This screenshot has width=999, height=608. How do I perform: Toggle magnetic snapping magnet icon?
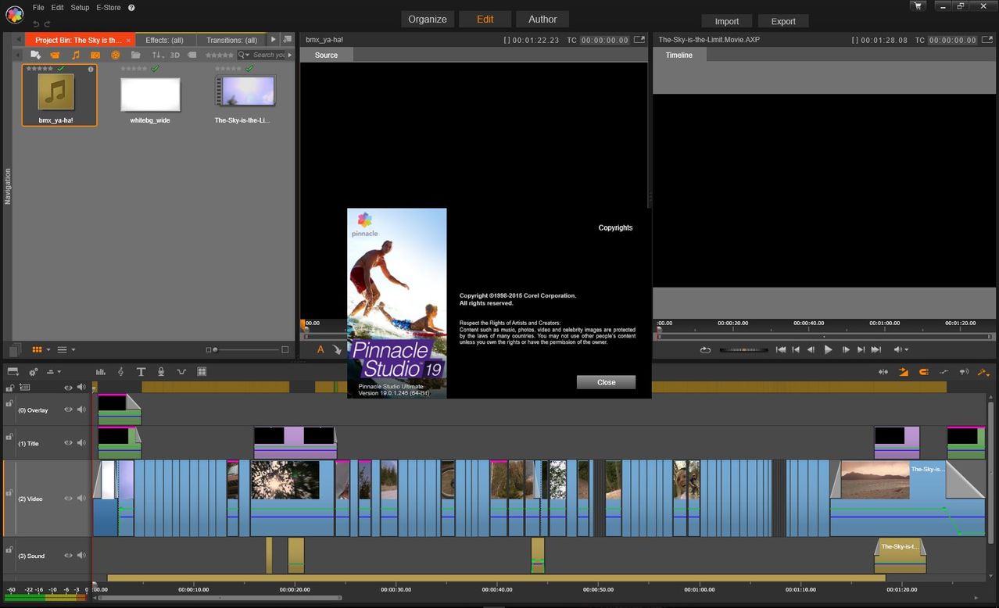(x=924, y=372)
